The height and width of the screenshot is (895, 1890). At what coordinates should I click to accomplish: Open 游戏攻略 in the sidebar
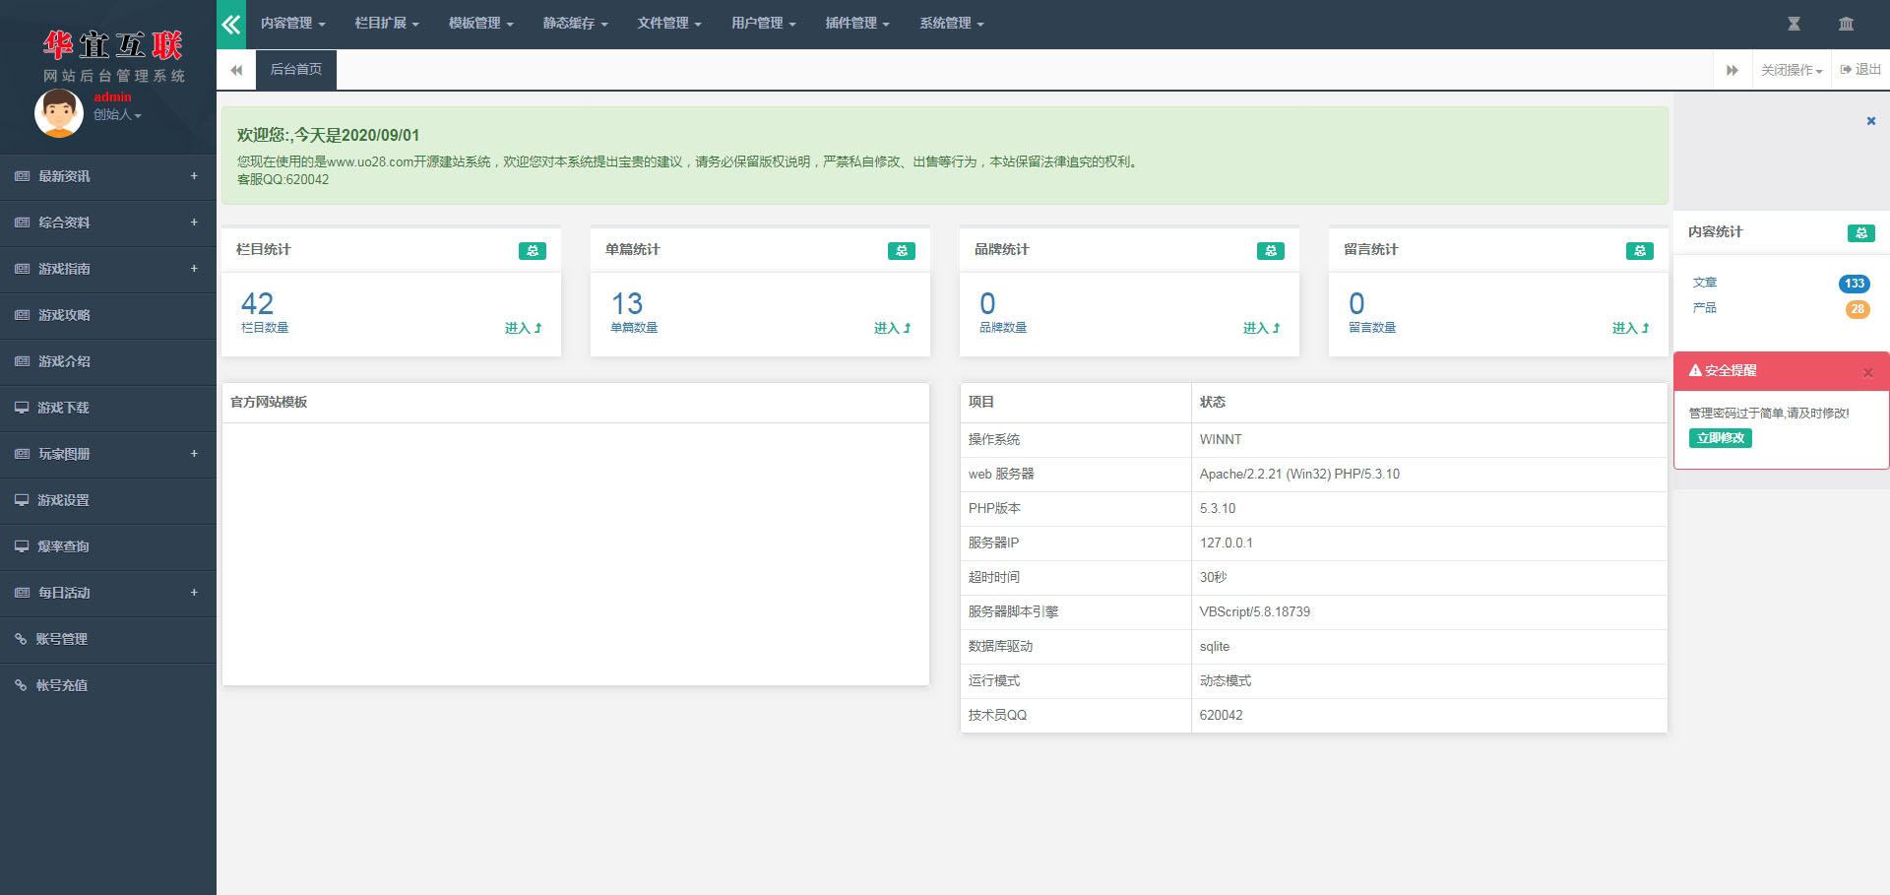(x=108, y=315)
